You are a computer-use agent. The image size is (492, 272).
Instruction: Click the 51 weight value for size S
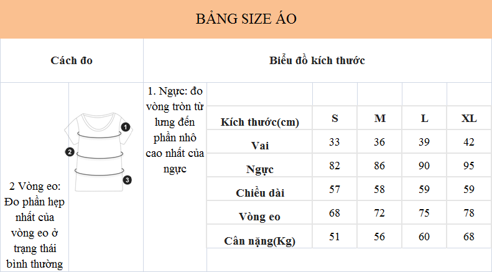(335, 237)
